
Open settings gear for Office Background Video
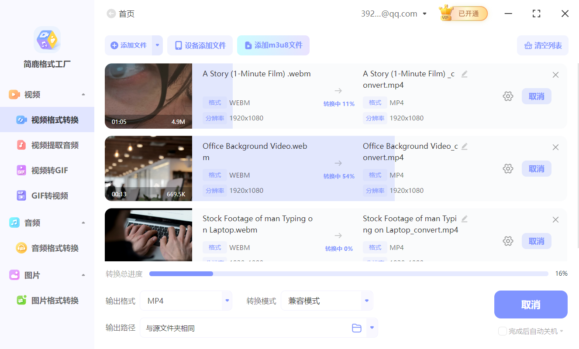[508, 168]
